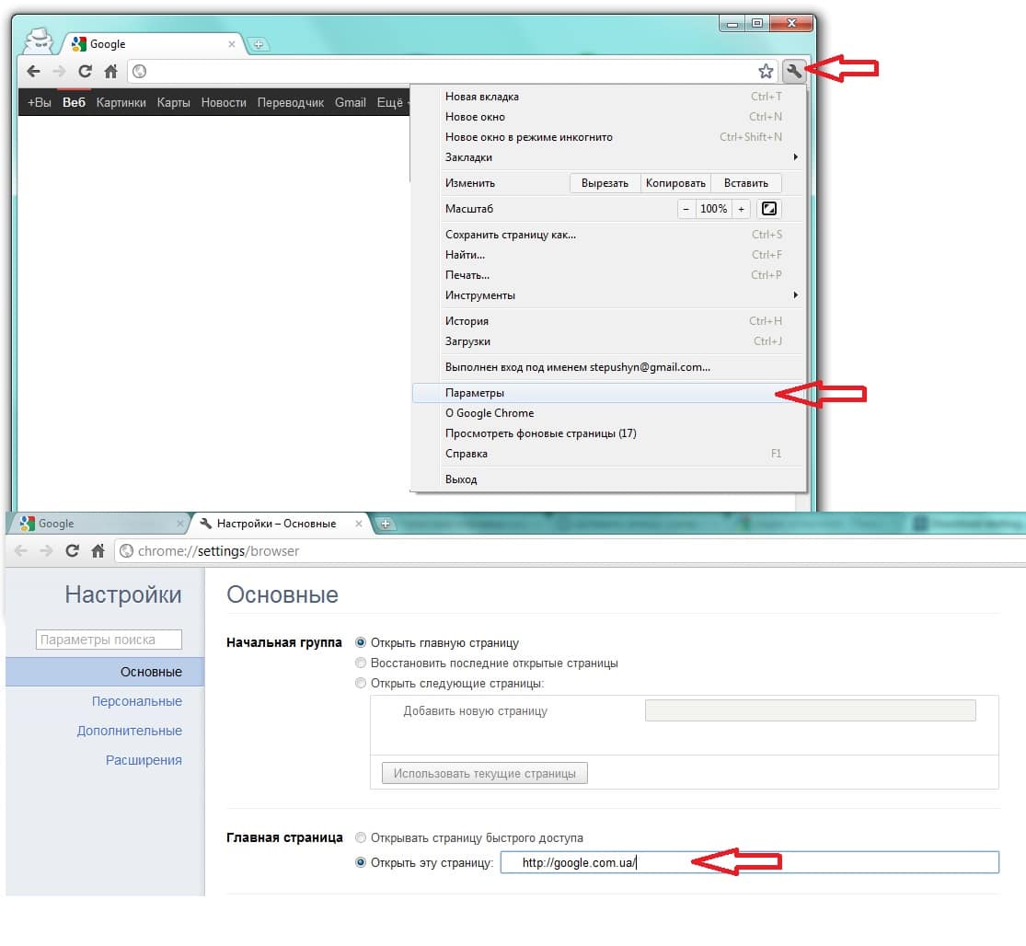Open the Основные settings section
The width and height of the screenshot is (1026, 946).
105,672
